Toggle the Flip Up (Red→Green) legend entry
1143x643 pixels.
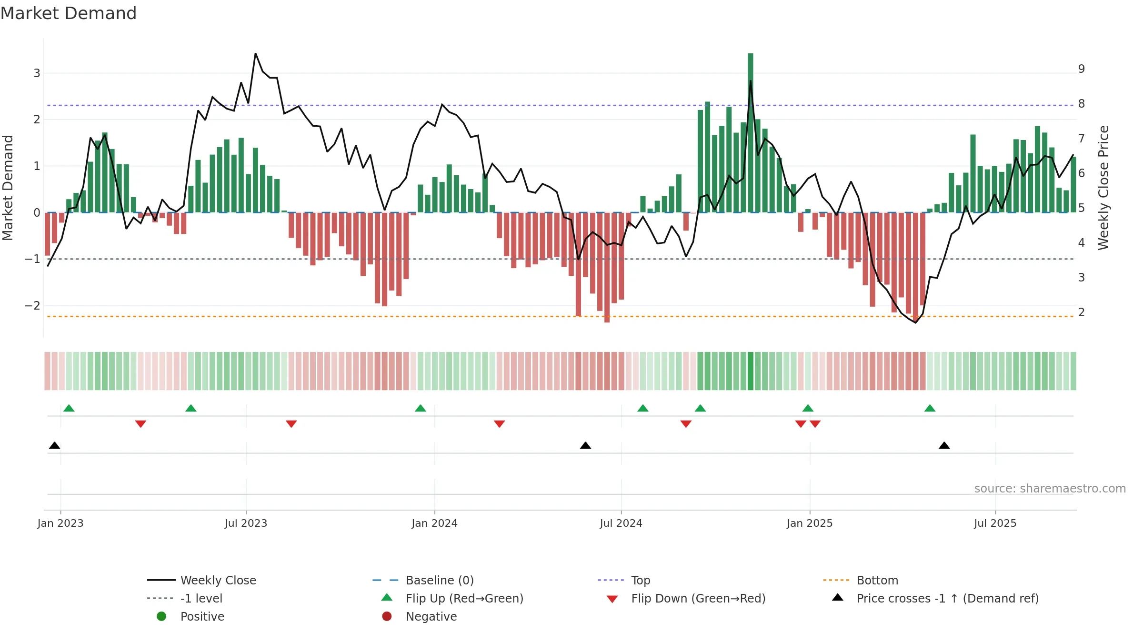click(452, 598)
